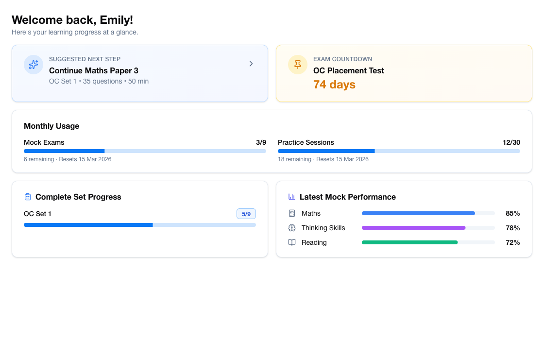Open the OC Placement Test countdown card

(404, 73)
